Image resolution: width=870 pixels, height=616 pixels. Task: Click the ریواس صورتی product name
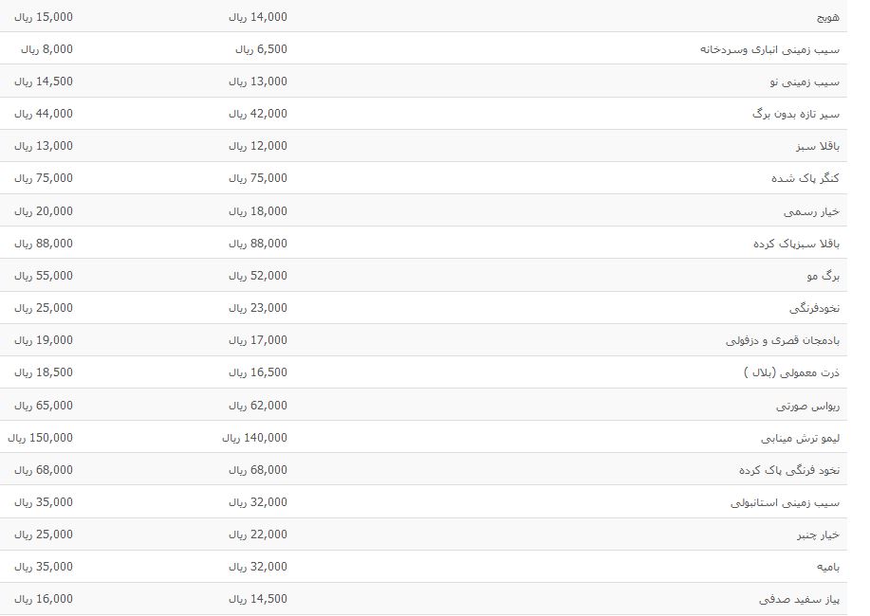coord(808,406)
